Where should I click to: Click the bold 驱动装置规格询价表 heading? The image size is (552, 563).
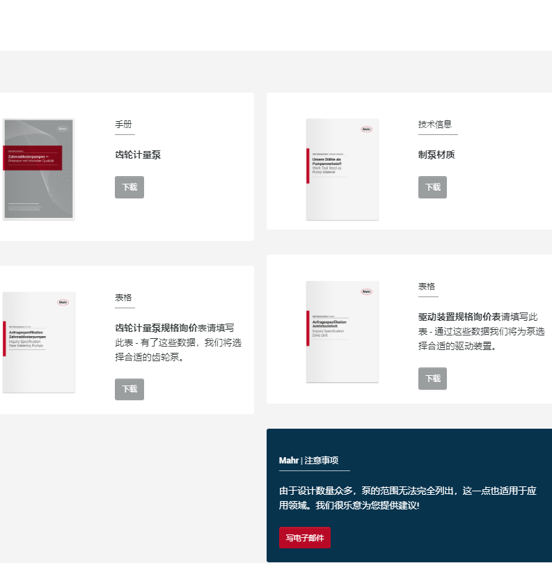pyautogui.click(x=459, y=317)
